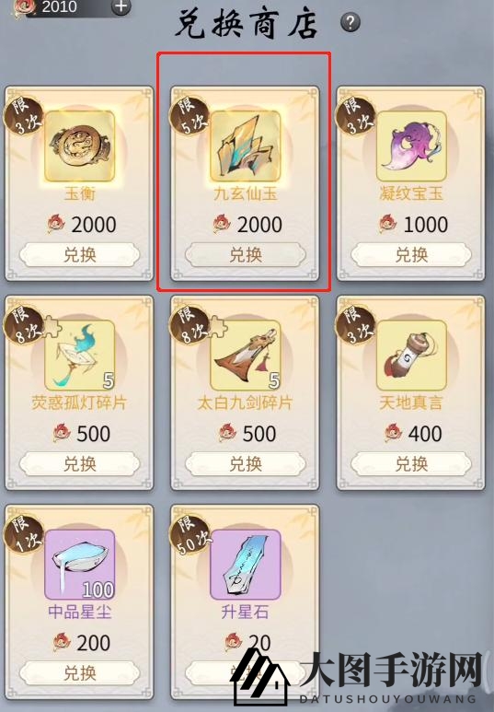
Task: Select the 天地真言 scroll item icon
Action: pyautogui.click(x=411, y=356)
